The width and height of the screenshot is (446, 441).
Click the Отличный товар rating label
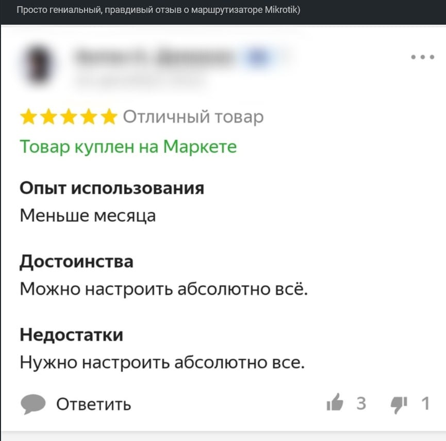pyautogui.click(x=193, y=117)
